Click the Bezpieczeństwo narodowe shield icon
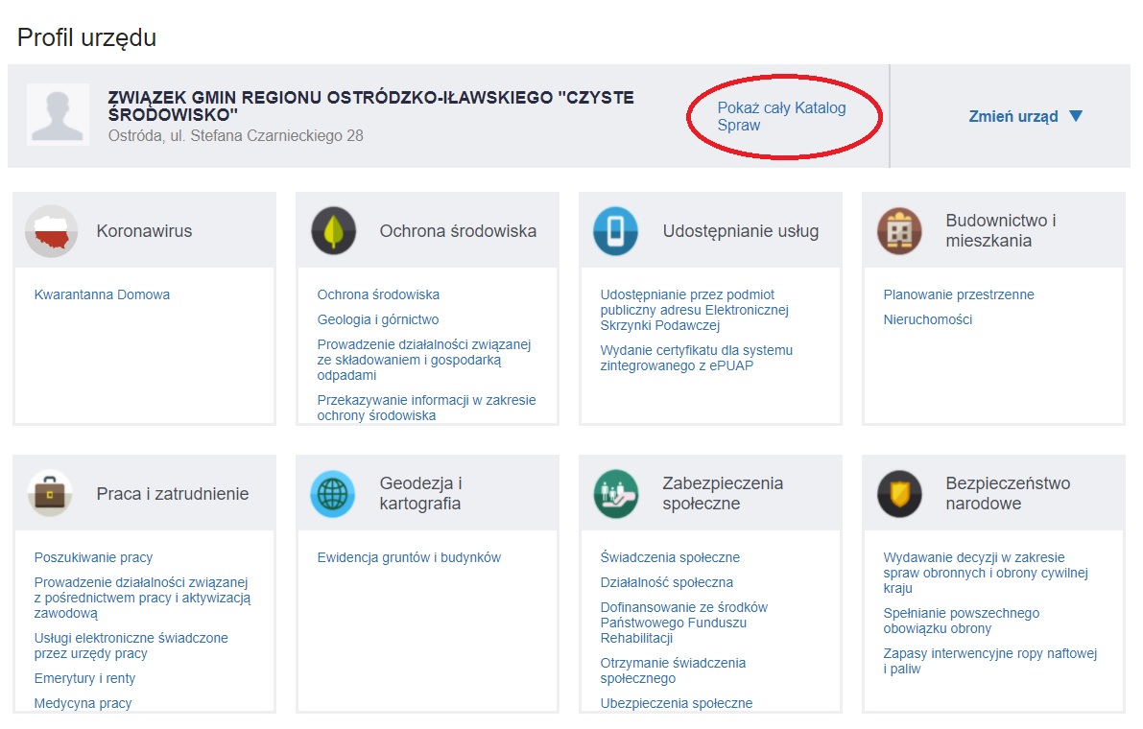This screenshot has width=1143, height=729. [x=899, y=494]
